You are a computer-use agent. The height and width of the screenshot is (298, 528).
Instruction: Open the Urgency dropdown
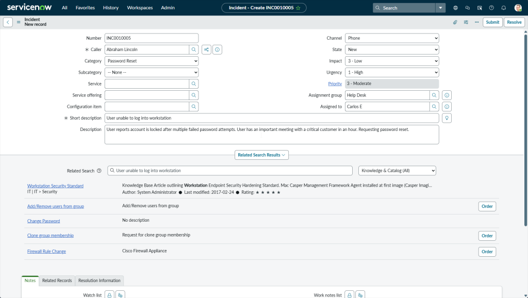391,73
